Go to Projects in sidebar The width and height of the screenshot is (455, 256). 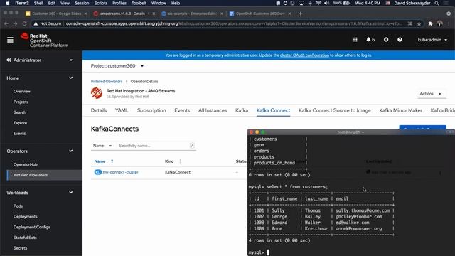pos(21,102)
